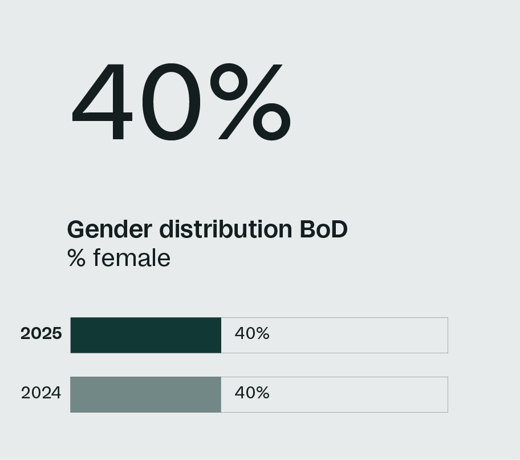Click the 2024 year label
Image resolution: width=520 pixels, height=460 pixels.
[41, 393]
